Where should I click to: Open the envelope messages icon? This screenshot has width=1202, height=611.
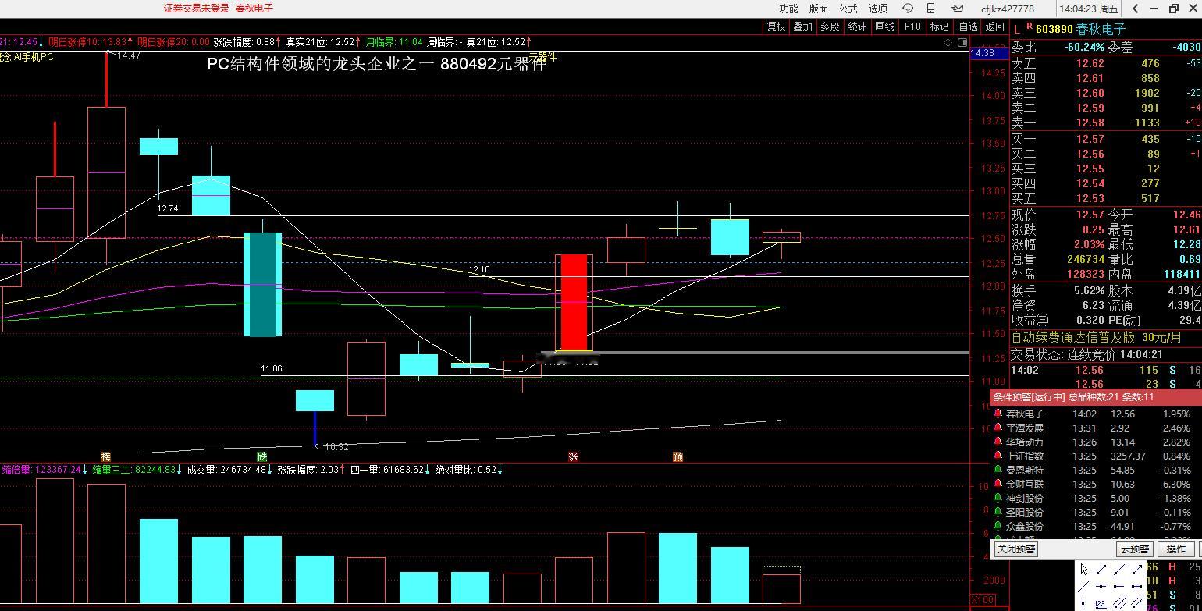click(x=958, y=9)
